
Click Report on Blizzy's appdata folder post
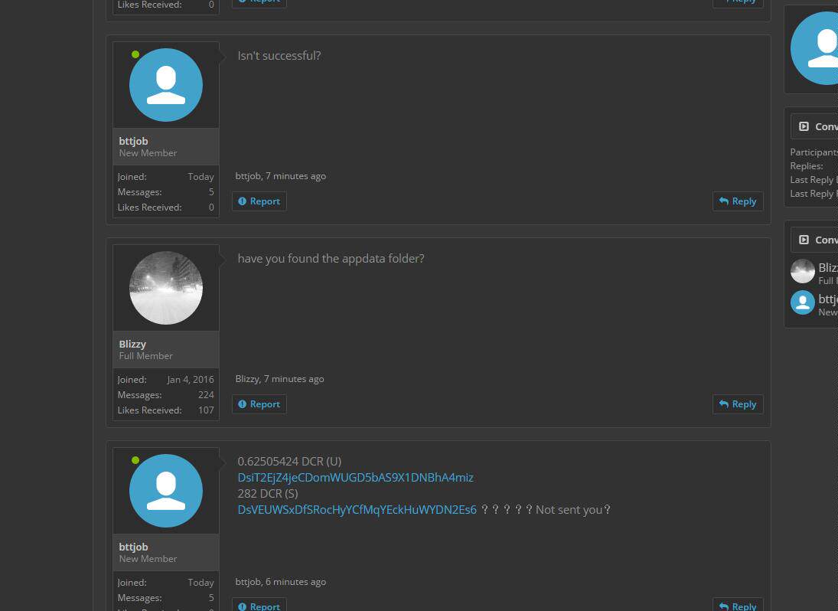(x=259, y=404)
